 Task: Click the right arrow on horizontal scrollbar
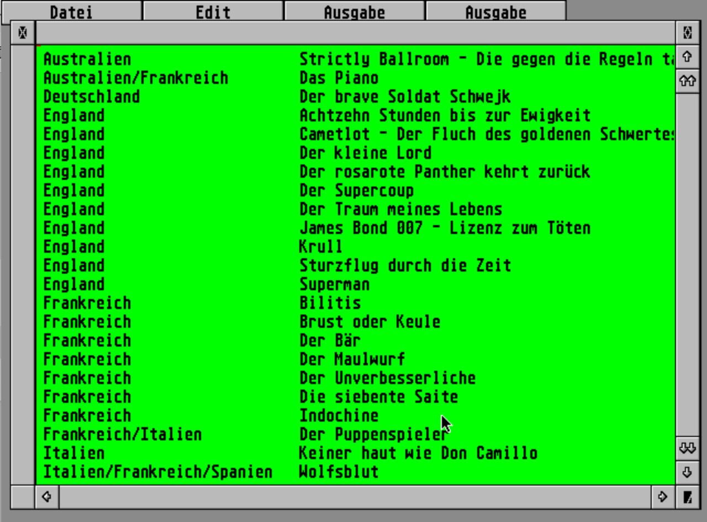coord(663,497)
